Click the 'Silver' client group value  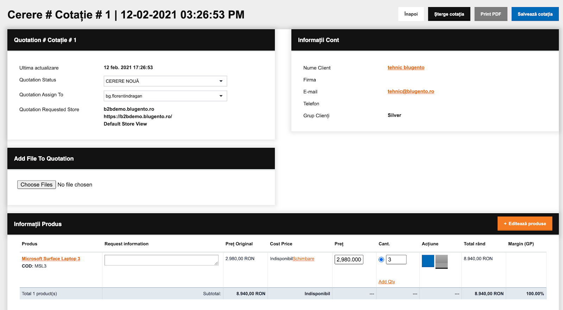[394, 115]
